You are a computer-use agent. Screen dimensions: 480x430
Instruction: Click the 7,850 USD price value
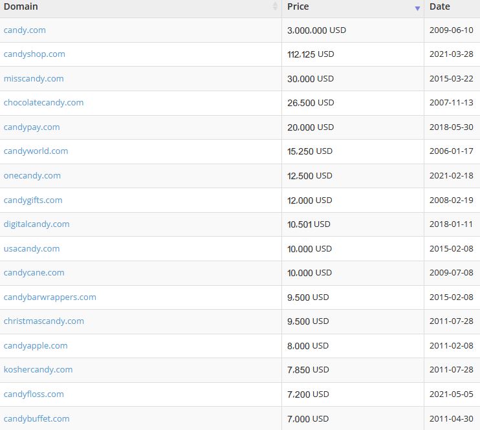pyautogui.click(x=308, y=370)
